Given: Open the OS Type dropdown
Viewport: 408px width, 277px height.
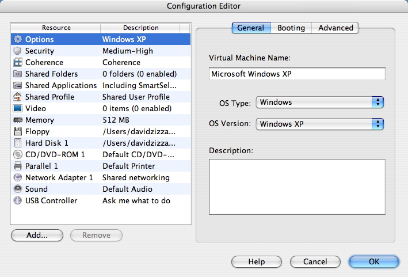Looking at the screenshot, I should coord(320,103).
